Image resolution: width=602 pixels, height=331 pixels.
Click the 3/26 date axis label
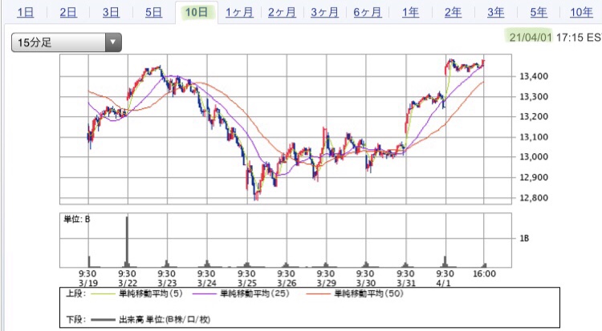(x=287, y=284)
